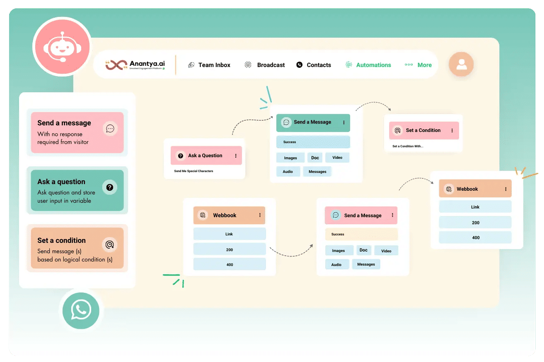Image resolution: width=544 pixels, height=362 pixels.
Task: Open the Ask a Question node options menu
Action: click(x=236, y=156)
